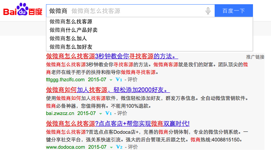Select suggestion 做微商什么产品好卖
The image size is (271, 156).
click(x=74, y=30)
